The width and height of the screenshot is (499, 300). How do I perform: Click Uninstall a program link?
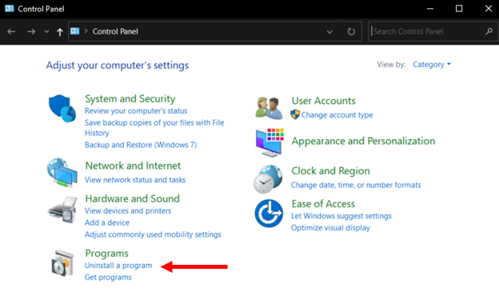118,266
